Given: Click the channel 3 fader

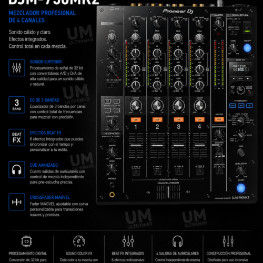Looking at the screenshot, I should pos(179,145).
